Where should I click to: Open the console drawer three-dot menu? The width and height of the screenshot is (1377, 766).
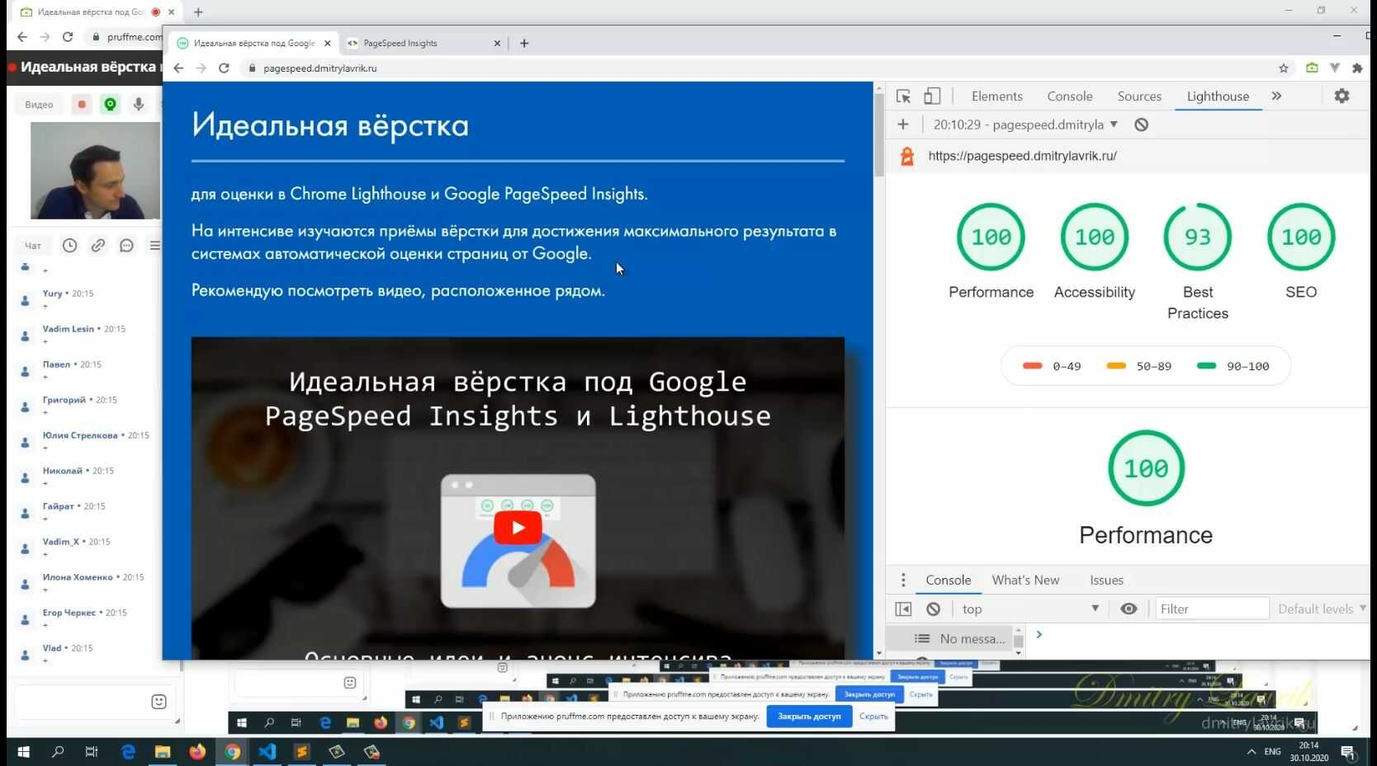[x=903, y=580]
